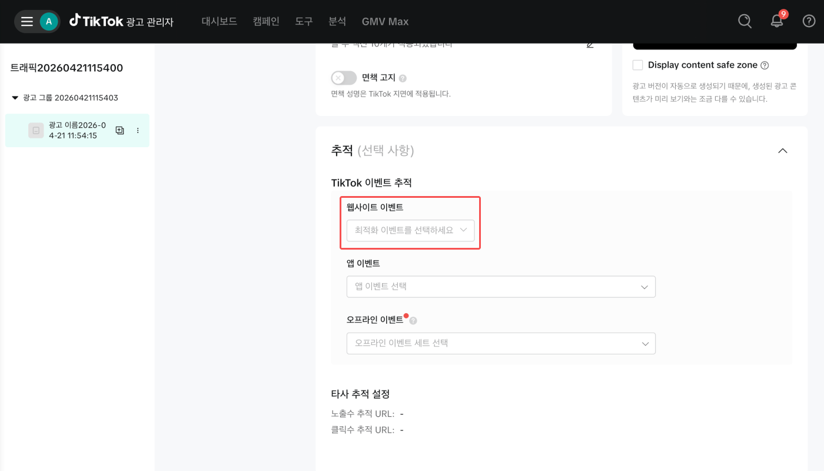Click the edit pencil icon
Screen dimensions: 824x471
pos(590,45)
